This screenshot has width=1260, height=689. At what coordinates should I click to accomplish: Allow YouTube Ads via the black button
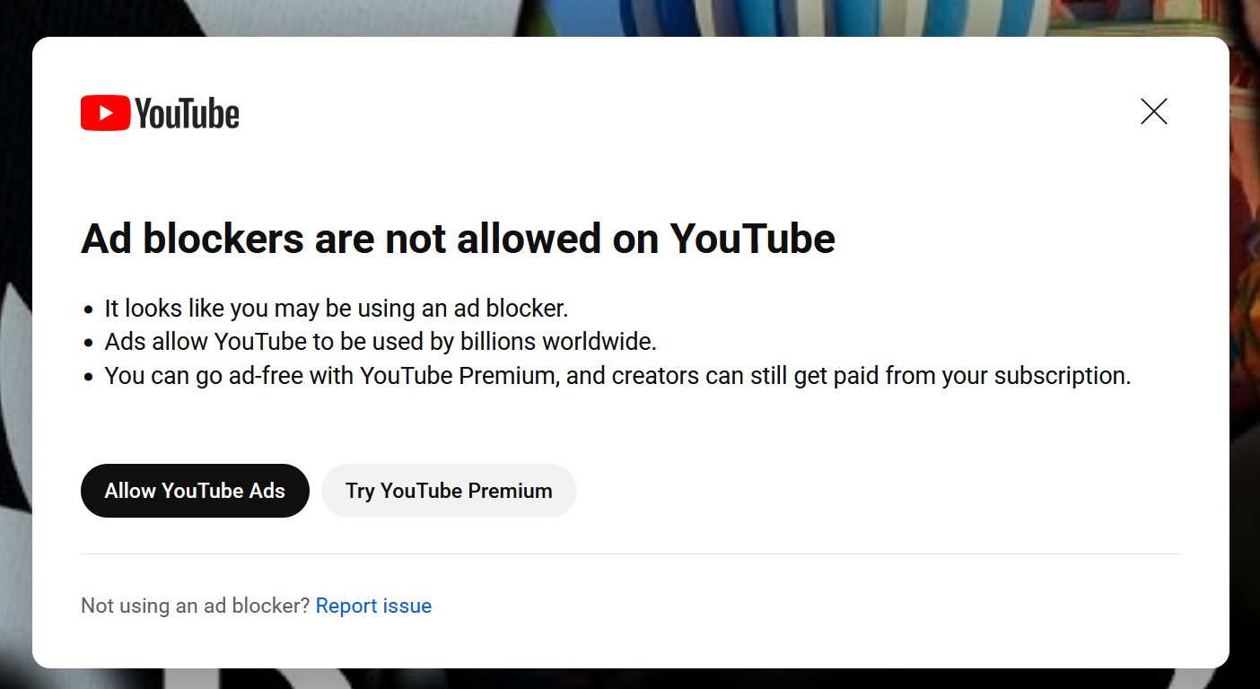(x=195, y=491)
